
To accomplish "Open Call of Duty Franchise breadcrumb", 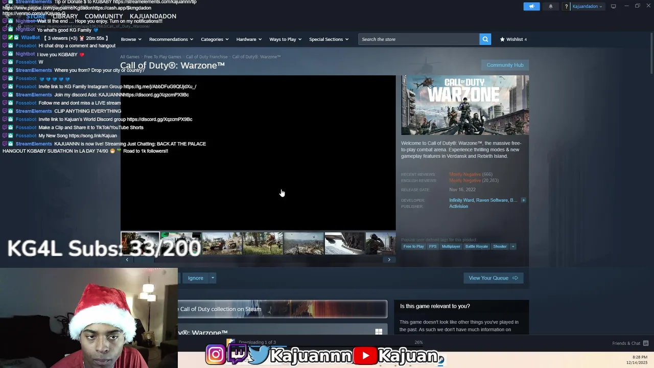I will coord(206,57).
